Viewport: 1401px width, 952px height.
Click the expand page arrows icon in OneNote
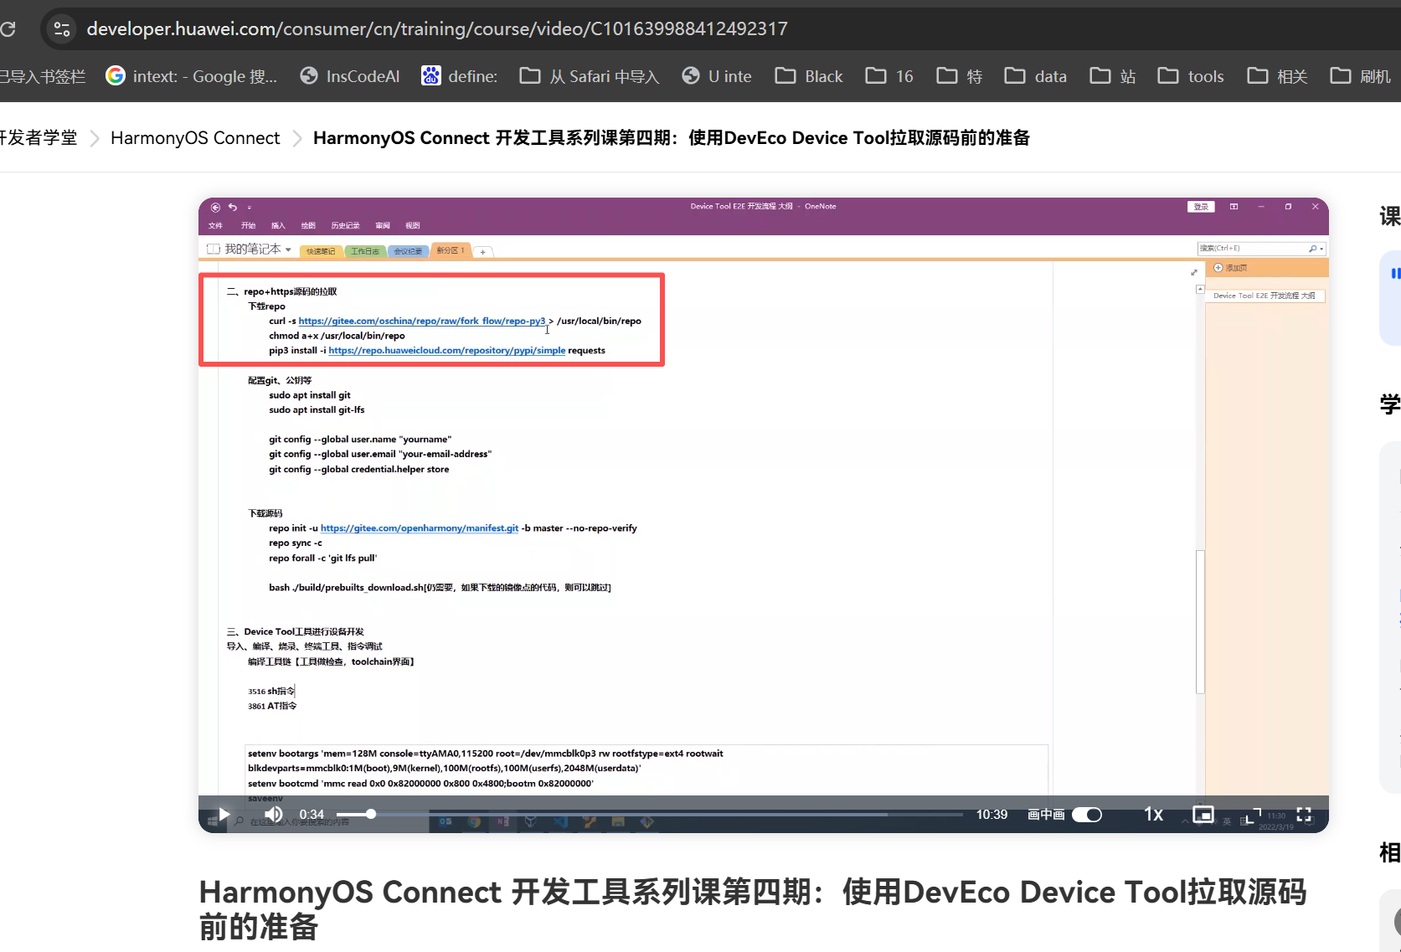pos(1194,272)
